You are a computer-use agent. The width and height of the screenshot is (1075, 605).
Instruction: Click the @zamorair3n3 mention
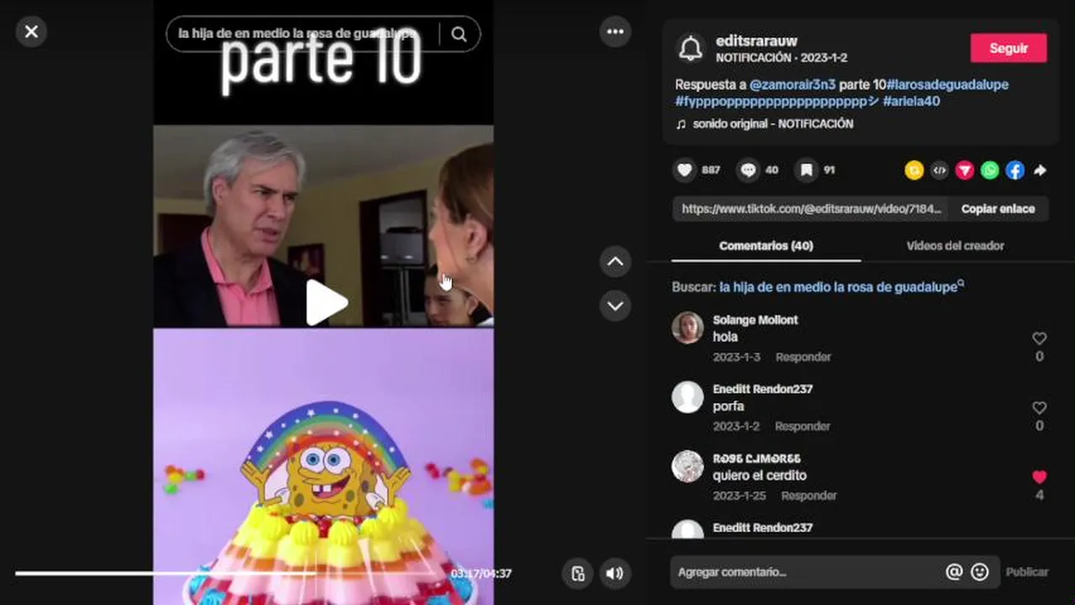(792, 85)
